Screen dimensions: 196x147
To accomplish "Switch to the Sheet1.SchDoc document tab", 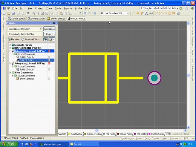I will point(56,18).
